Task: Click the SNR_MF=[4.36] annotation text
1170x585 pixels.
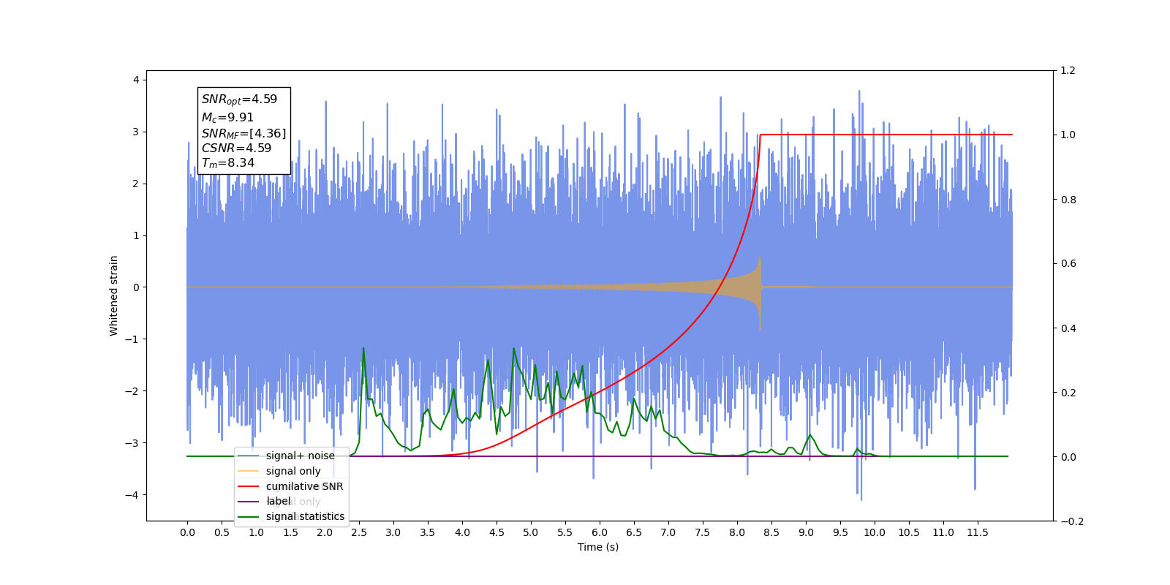Action: 244,133
